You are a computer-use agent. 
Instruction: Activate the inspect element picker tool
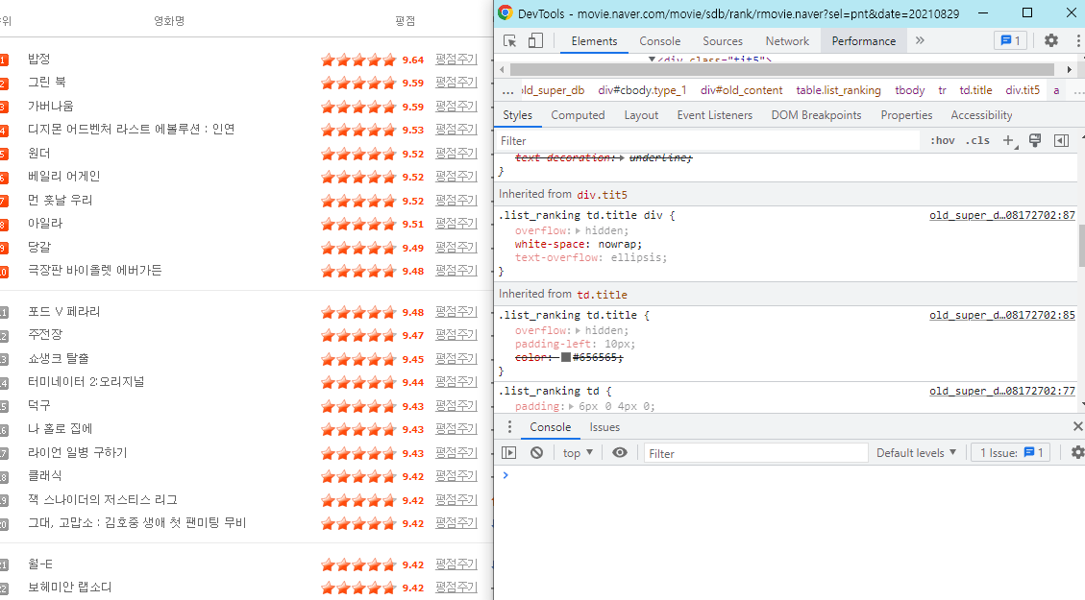(x=510, y=40)
